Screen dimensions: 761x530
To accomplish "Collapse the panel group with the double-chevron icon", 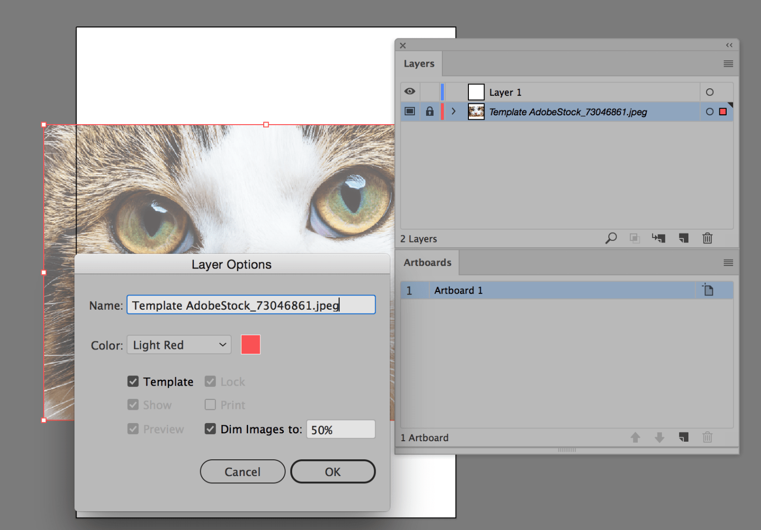I will click(x=729, y=45).
